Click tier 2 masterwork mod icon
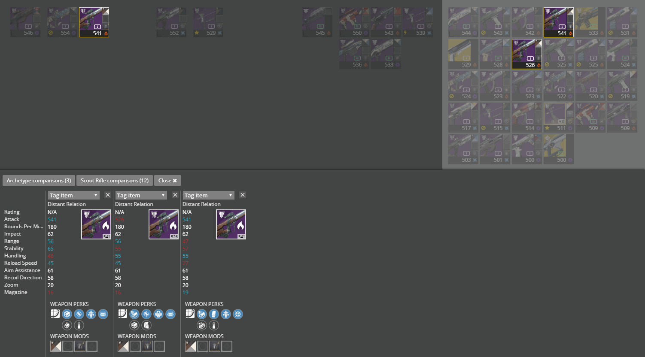 80,346
